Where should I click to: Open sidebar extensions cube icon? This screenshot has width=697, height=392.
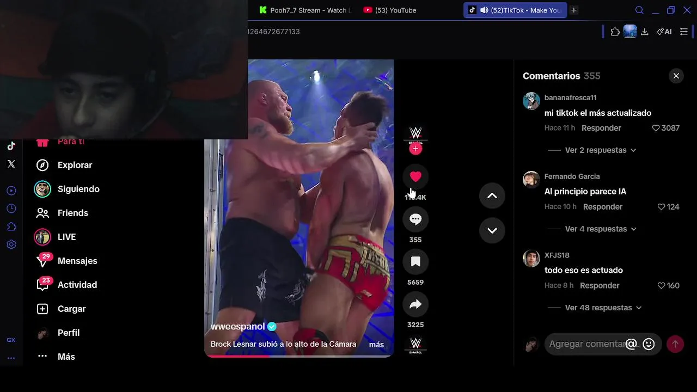(x=11, y=226)
